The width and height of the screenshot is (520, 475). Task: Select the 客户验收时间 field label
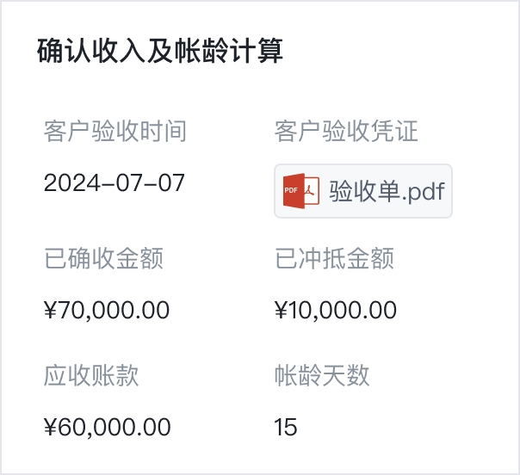click(x=115, y=132)
